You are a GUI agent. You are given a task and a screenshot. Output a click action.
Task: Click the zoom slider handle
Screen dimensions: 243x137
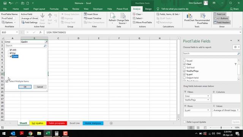[x=221, y=127]
